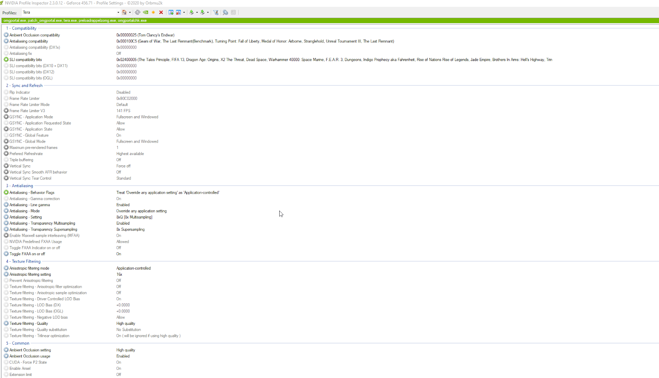Restore profile to NVIDIA defaults
This screenshot has height=378, width=659.
pyautogui.click(x=145, y=12)
